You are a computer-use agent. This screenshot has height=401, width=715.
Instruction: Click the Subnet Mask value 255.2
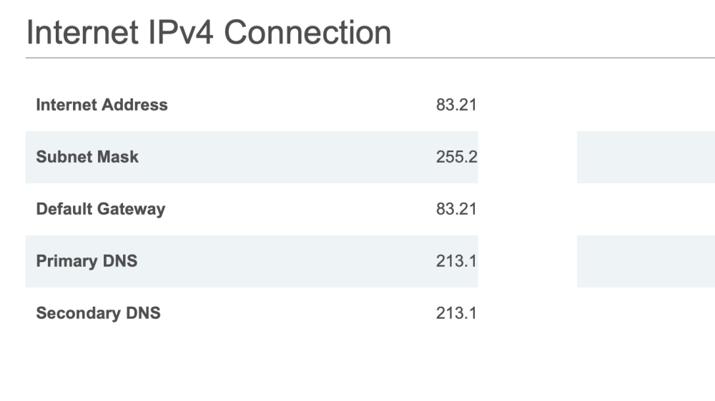(x=456, y=157)
